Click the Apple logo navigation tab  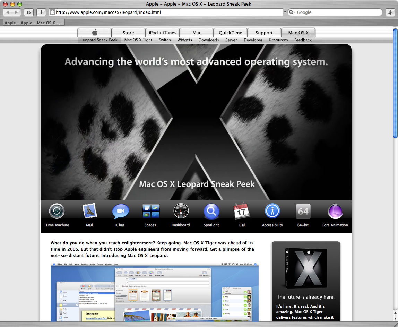pos(94,33)
